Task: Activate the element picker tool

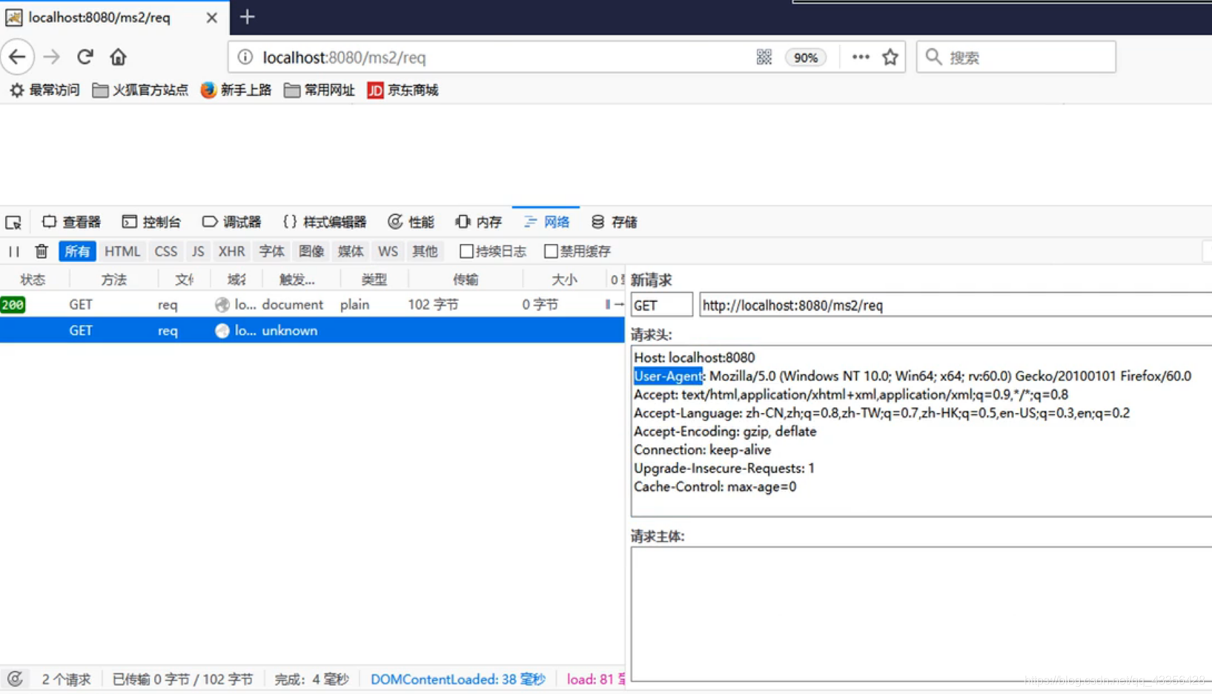Action: pyautogui.click(x=13, y=222)
